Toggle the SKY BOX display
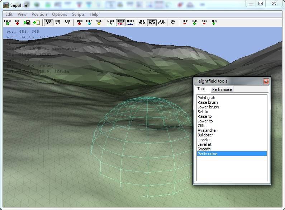Image resolution: width=285 pixels, height=210 pixels. pos(173,23)
